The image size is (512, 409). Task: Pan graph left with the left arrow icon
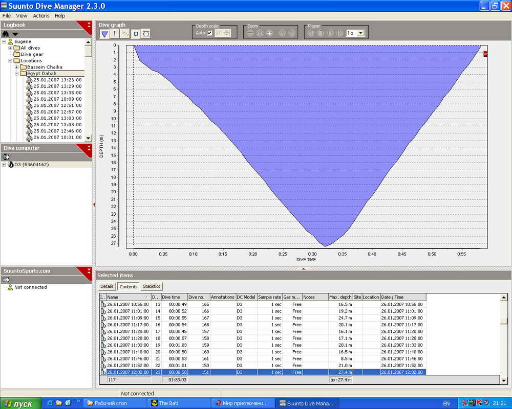(282, 33)
